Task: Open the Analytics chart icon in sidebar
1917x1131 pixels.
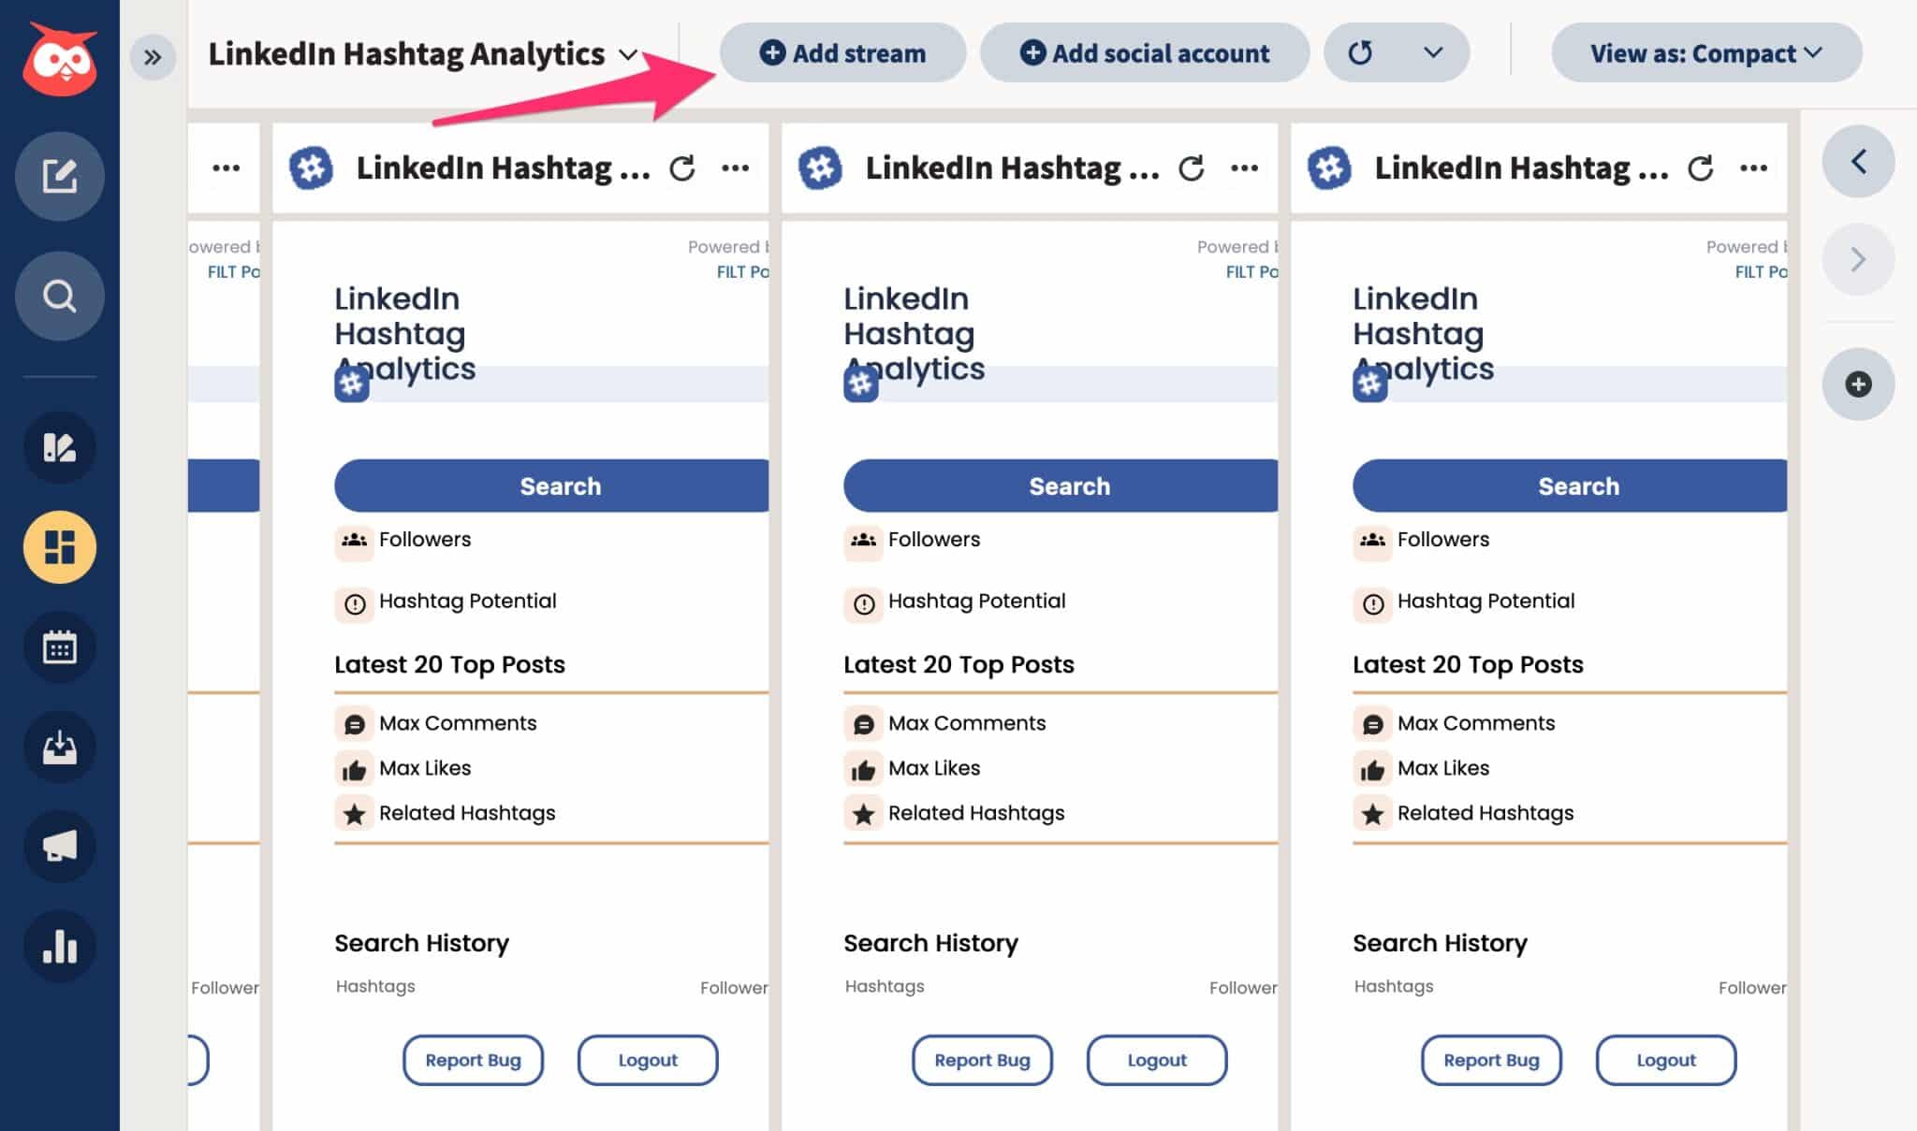Action: (59, 946)
